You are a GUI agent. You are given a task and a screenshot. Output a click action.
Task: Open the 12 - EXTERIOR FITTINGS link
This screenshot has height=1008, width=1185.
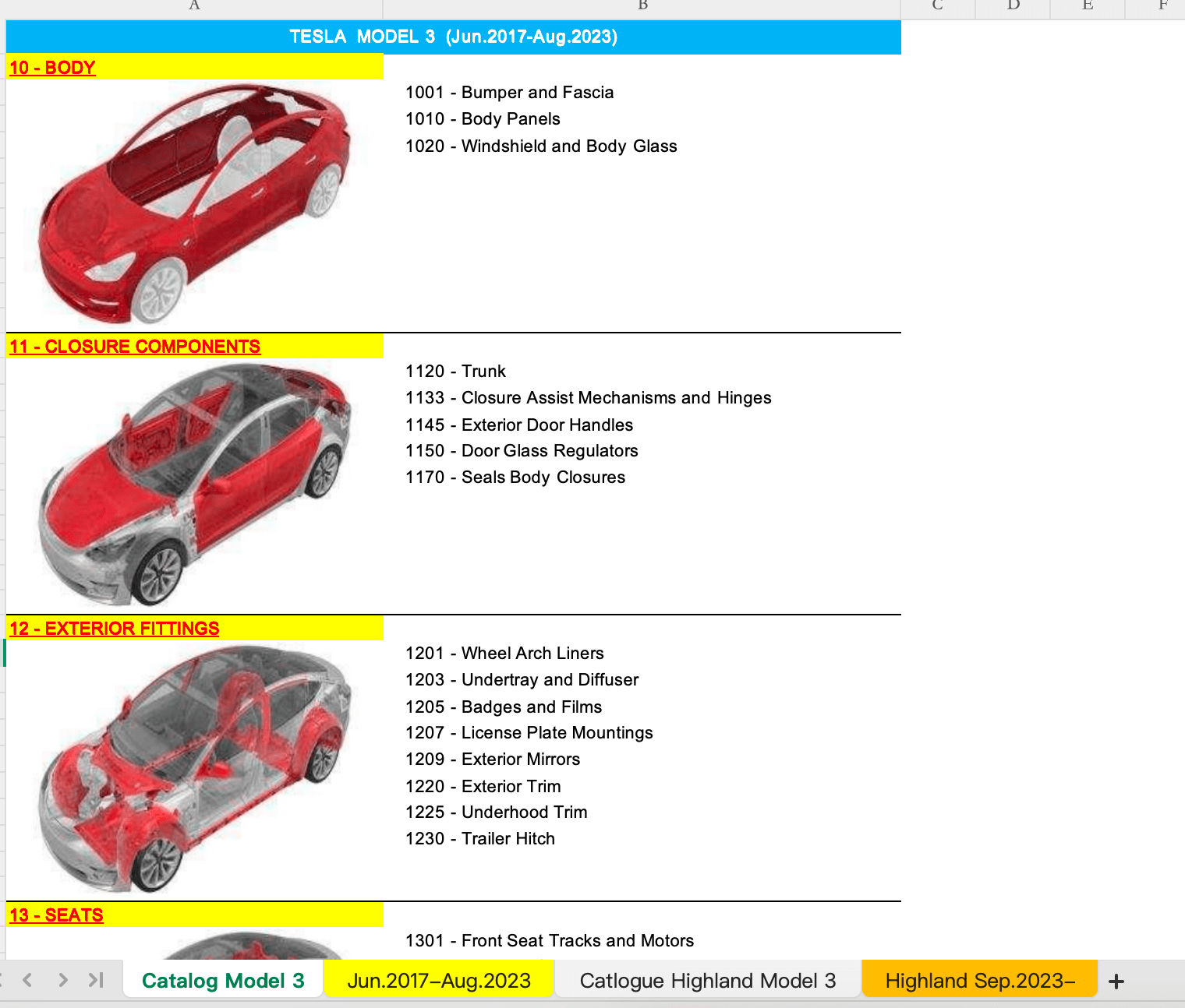(x=115, y=629)
